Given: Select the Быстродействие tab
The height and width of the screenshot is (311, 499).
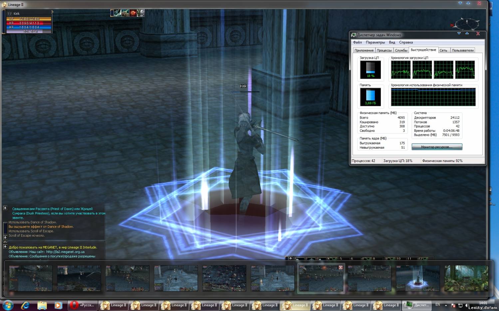Looking at the screenshot, I should 423,50.
